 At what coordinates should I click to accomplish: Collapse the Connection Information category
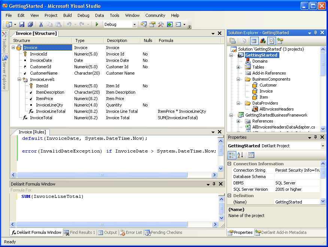tap(230, 164)
